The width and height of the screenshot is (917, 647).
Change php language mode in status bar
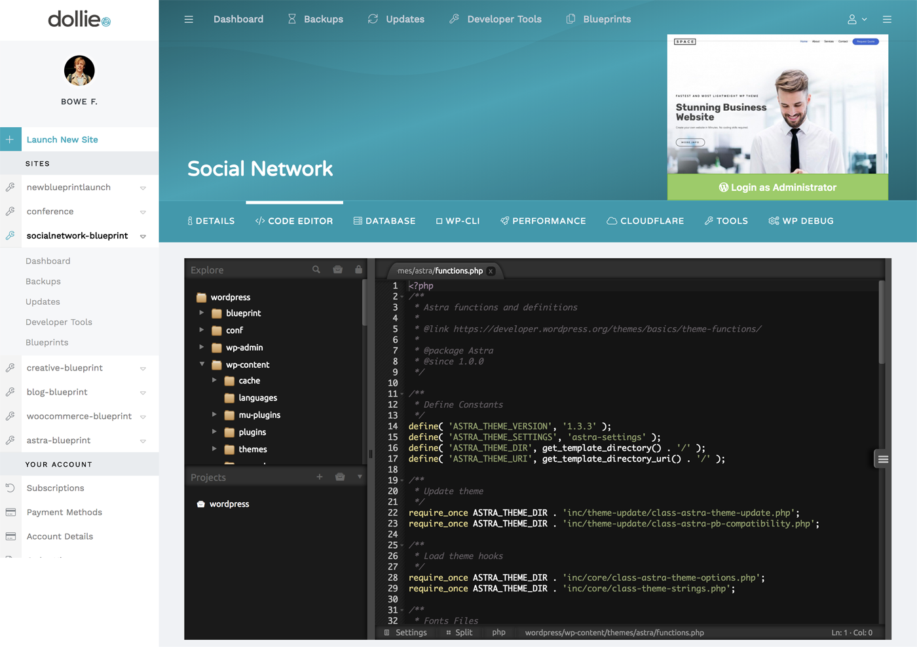[499, 633]
